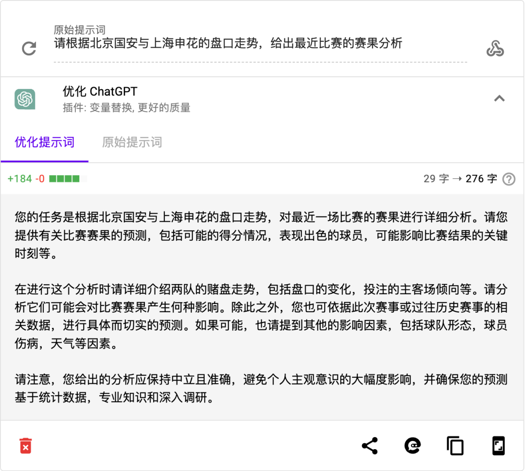
Task: Switch to the 优化提示词 tab
Action: click(45, 142)
